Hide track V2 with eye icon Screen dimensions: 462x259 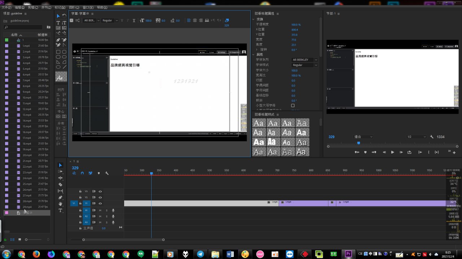pos(100,197)
